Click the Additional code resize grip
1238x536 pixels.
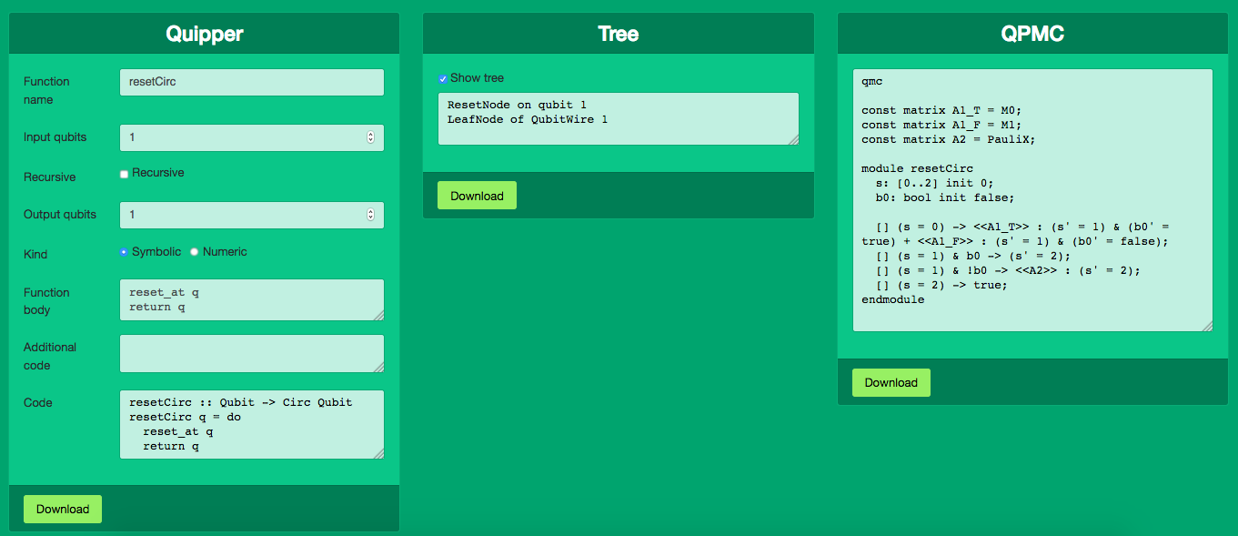tap(379, 368)
